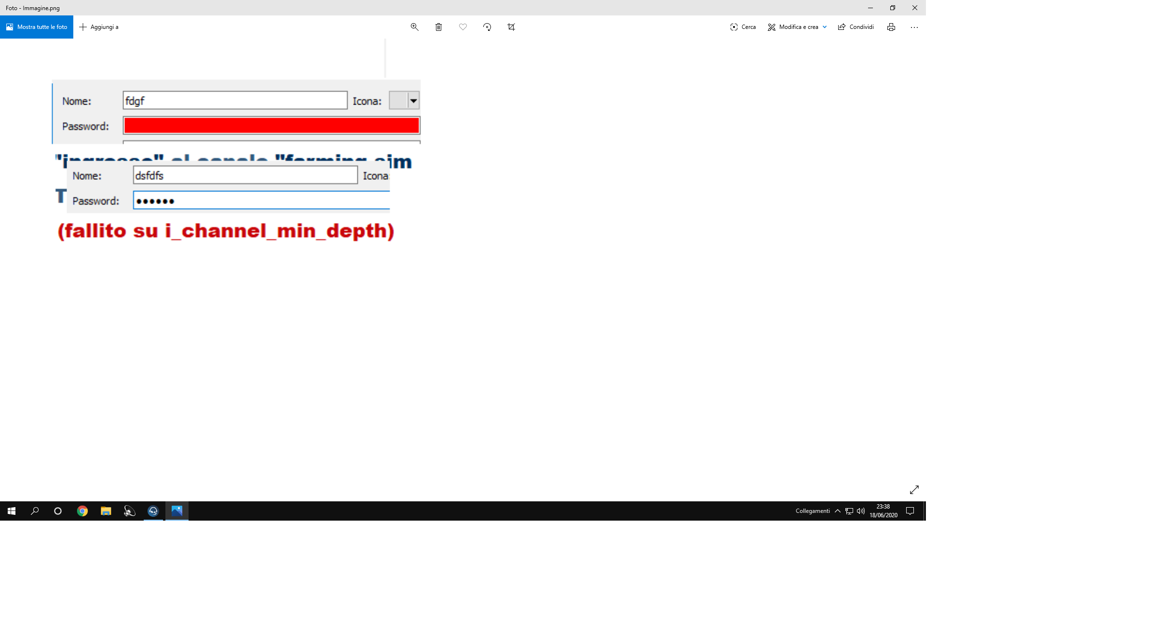Open Cerca visual search
The height and width of the screenshot is (618, 1169).
click(x=743, y=27)
